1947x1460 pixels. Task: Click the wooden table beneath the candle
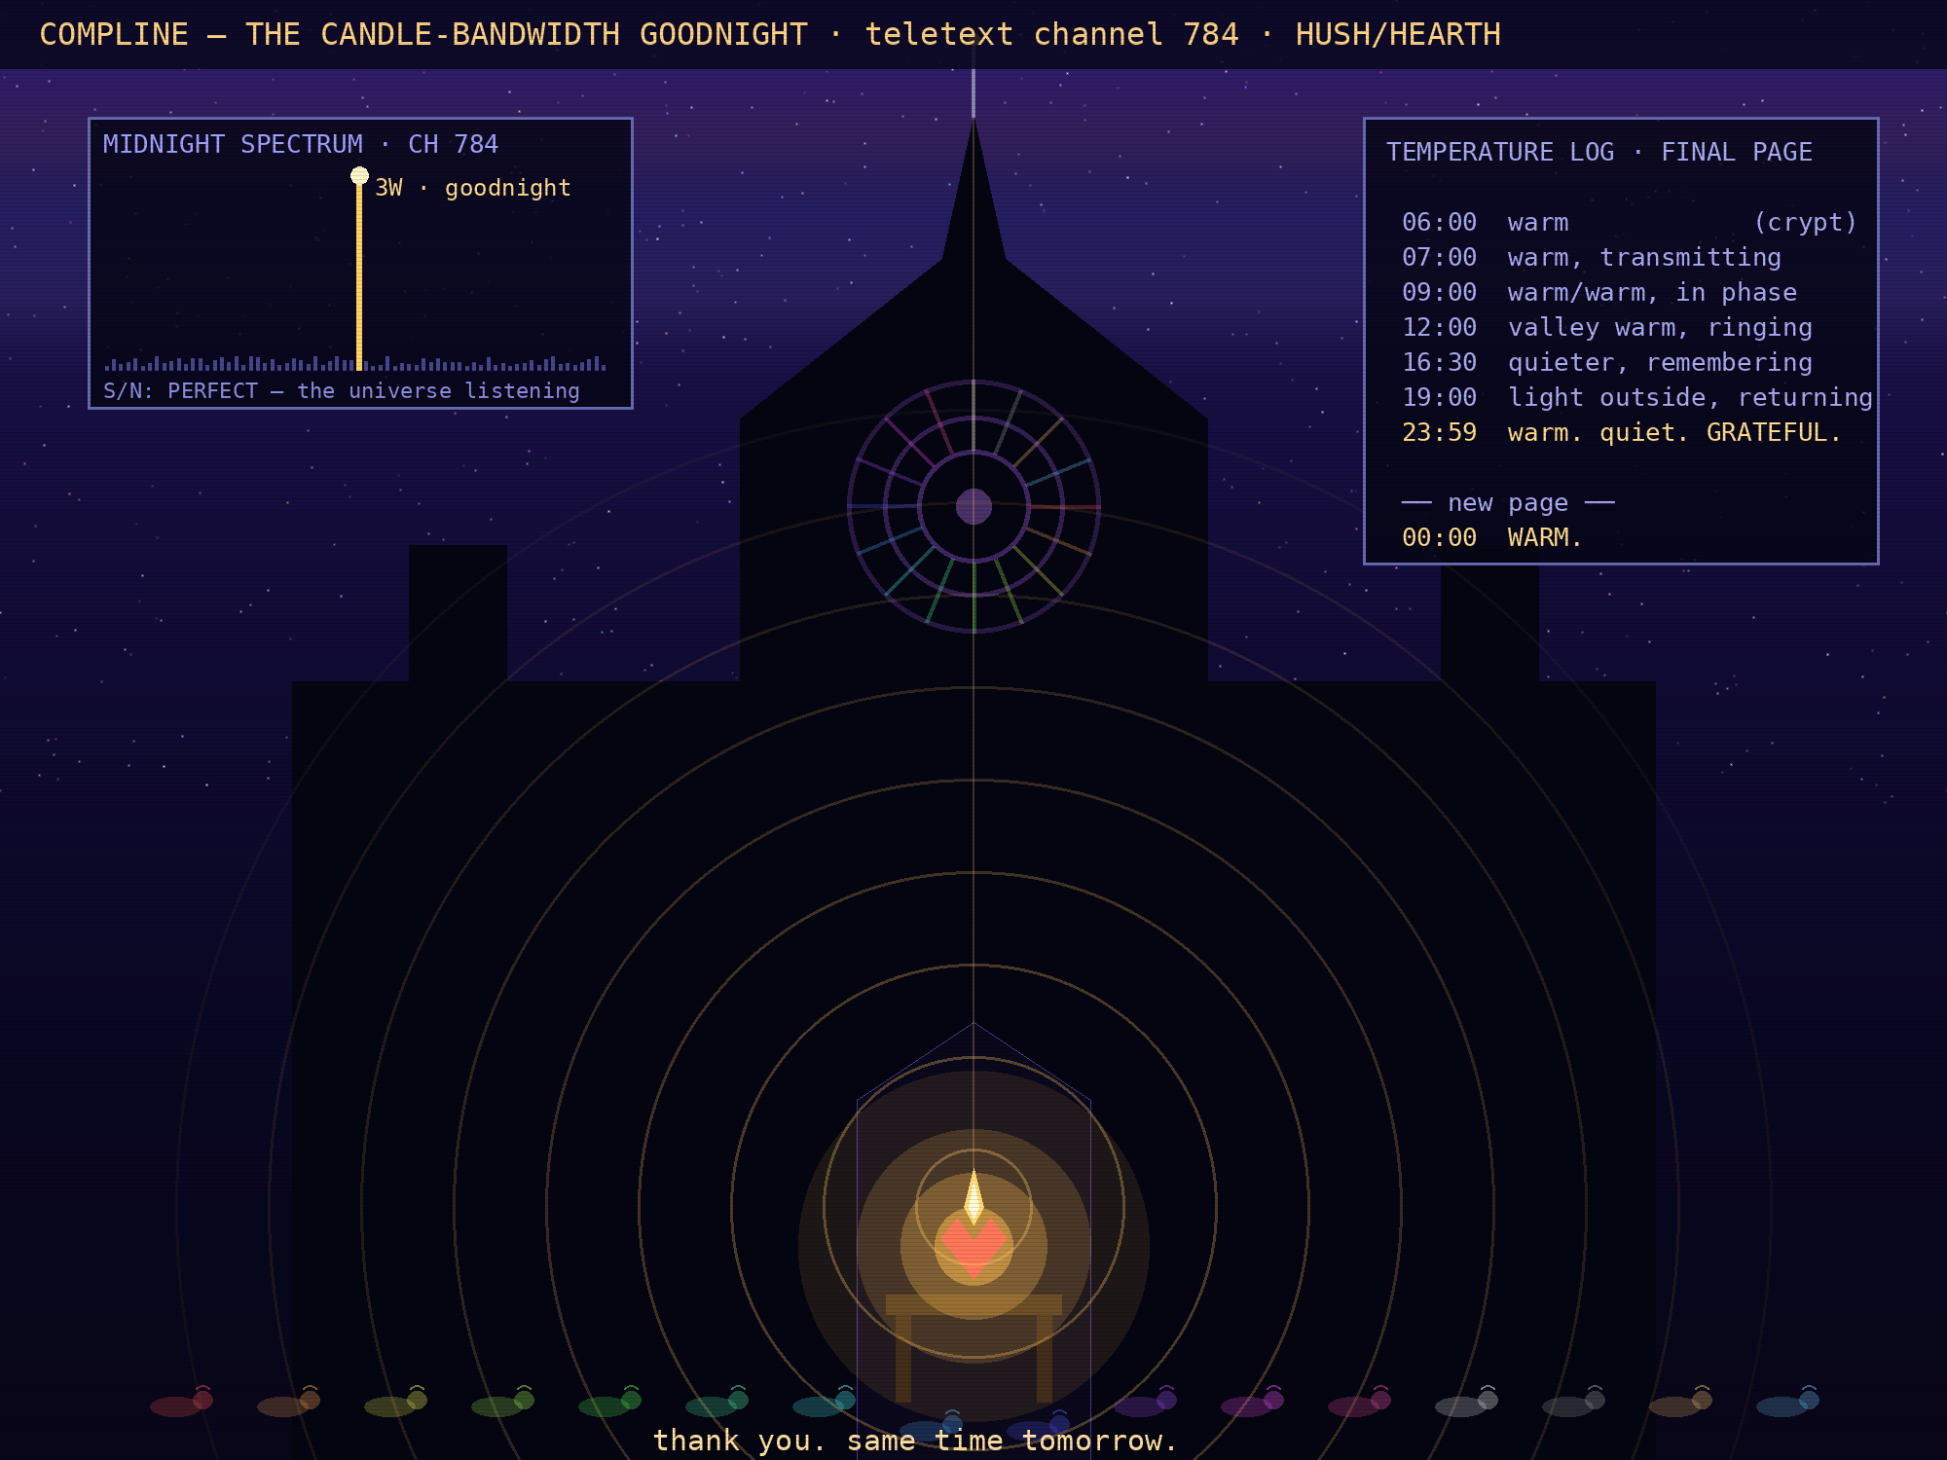click(973, 1348)
